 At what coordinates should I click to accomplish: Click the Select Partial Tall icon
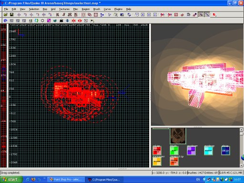[70, 15]
